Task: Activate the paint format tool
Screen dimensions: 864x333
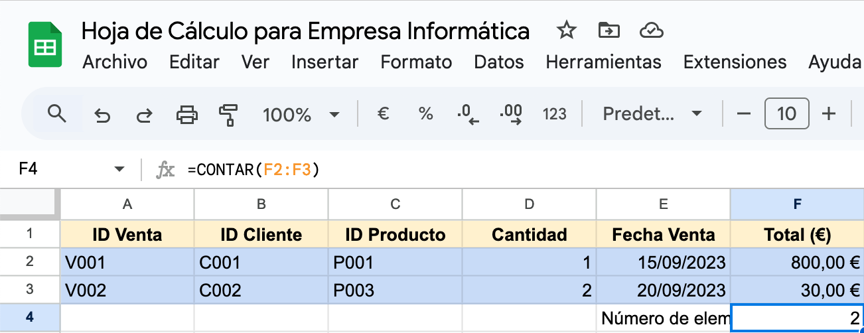Action: [x=228, y=115]
